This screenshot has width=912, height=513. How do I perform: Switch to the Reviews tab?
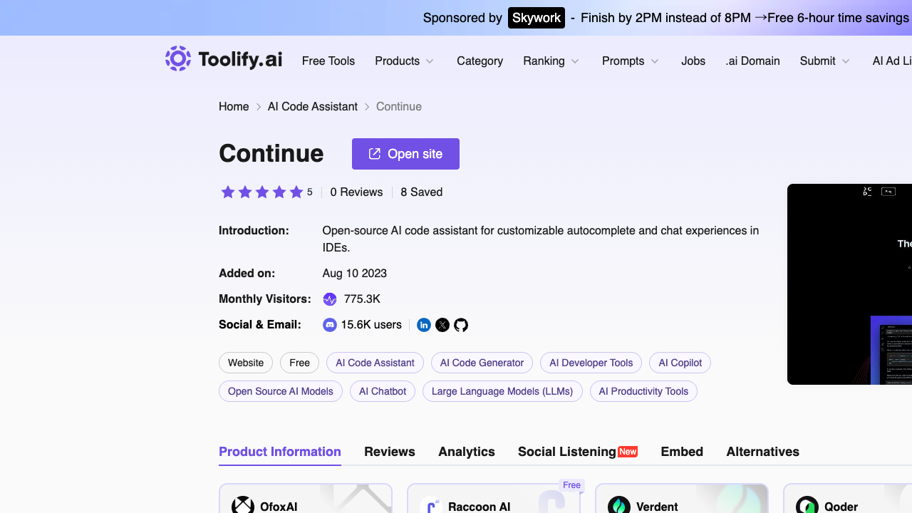click(x=390, y=452)
